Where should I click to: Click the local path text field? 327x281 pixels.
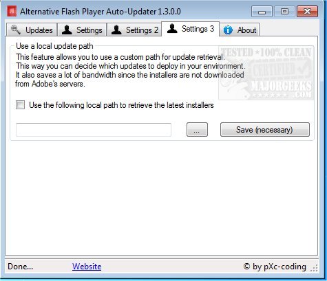click(94, 130)
